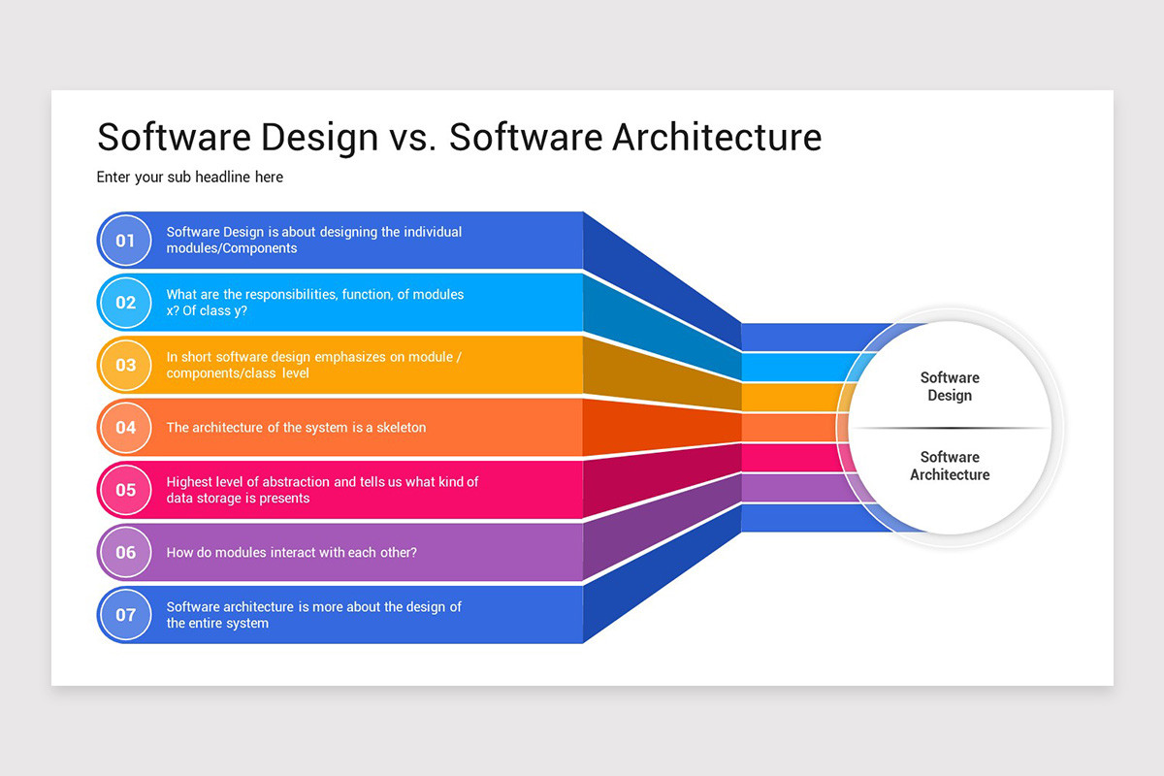Image resolution: width=1164 pixels, height=776 pixels.
Task: Select the Software Design label
Action: 949,386
